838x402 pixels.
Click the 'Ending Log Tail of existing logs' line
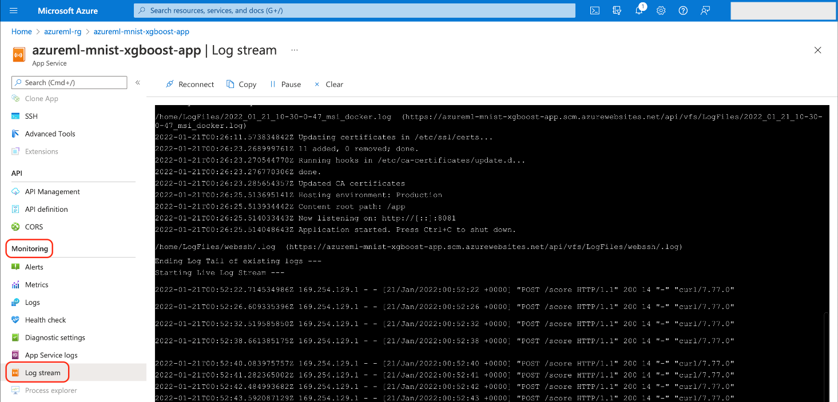pyautogui.click(x=238, y=261)
